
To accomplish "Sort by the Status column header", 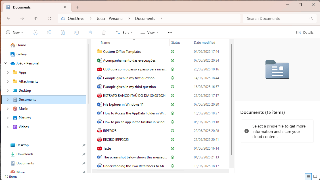I will point(176,43).
